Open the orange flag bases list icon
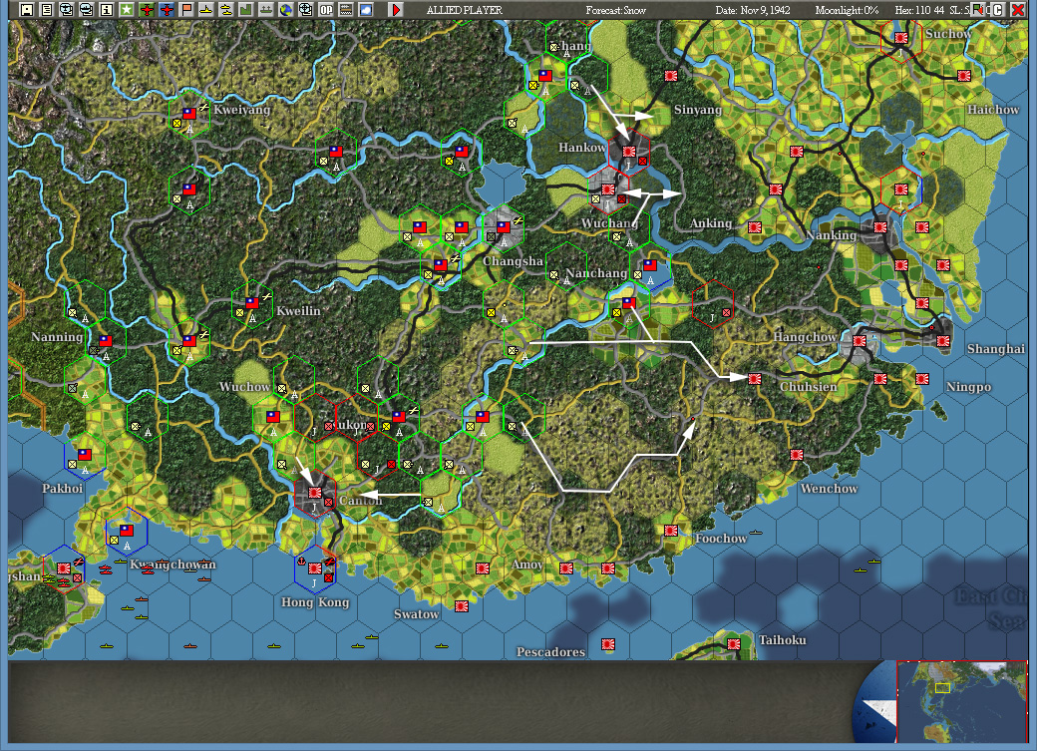 pos(186,9)
